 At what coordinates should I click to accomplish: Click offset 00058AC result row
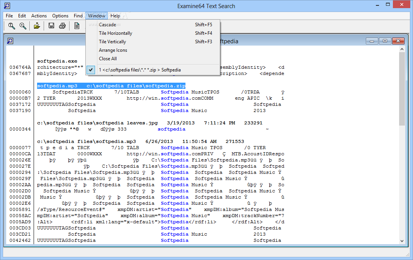click(x=20, y=216)
